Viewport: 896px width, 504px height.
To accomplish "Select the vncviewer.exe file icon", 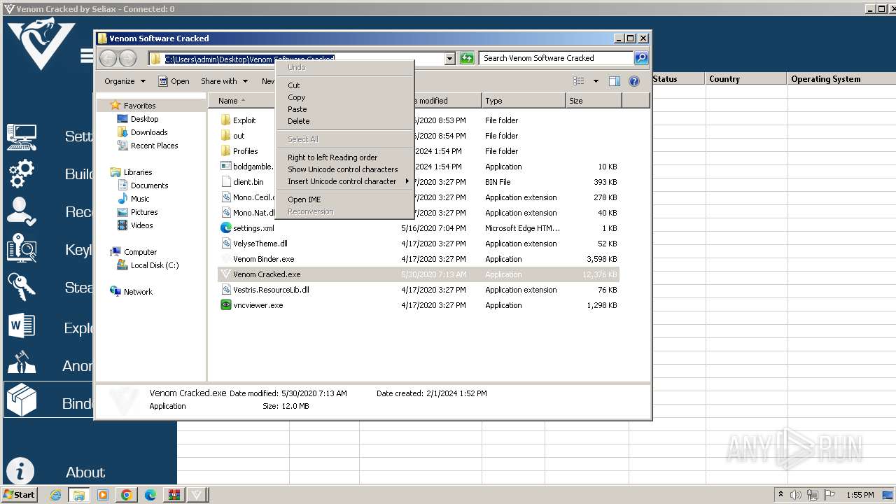I will [225, 305].
